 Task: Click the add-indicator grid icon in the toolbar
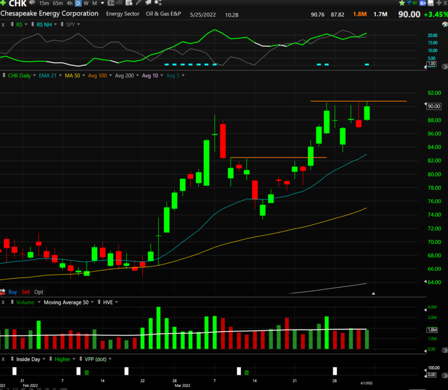click(x=129, y=3)
